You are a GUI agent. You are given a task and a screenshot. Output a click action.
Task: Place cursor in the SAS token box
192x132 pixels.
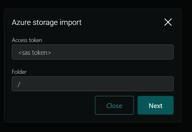(92, 52)
